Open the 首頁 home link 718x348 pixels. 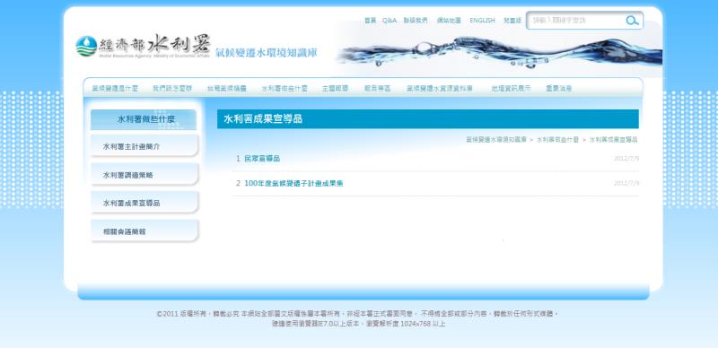pos(370,21)
